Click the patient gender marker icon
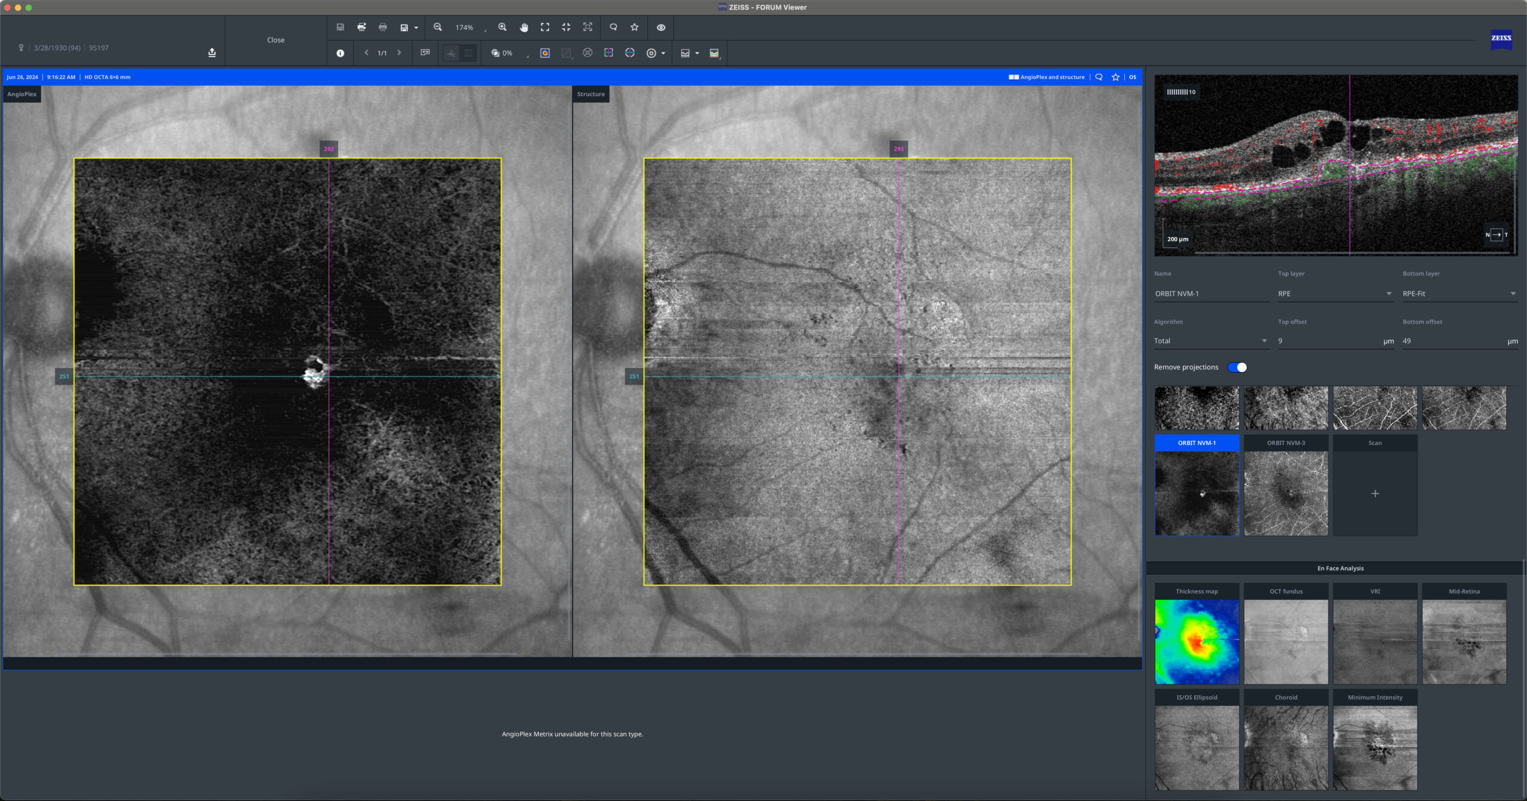This screenshot has height=801, width=1527. (21, 48)
